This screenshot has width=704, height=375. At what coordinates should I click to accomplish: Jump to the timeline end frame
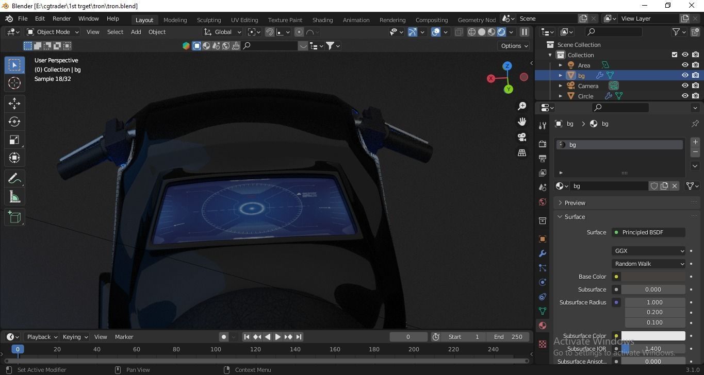(x=299, y=337)
